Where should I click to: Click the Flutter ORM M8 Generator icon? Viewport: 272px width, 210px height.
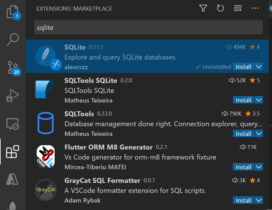tap(46, 156)
